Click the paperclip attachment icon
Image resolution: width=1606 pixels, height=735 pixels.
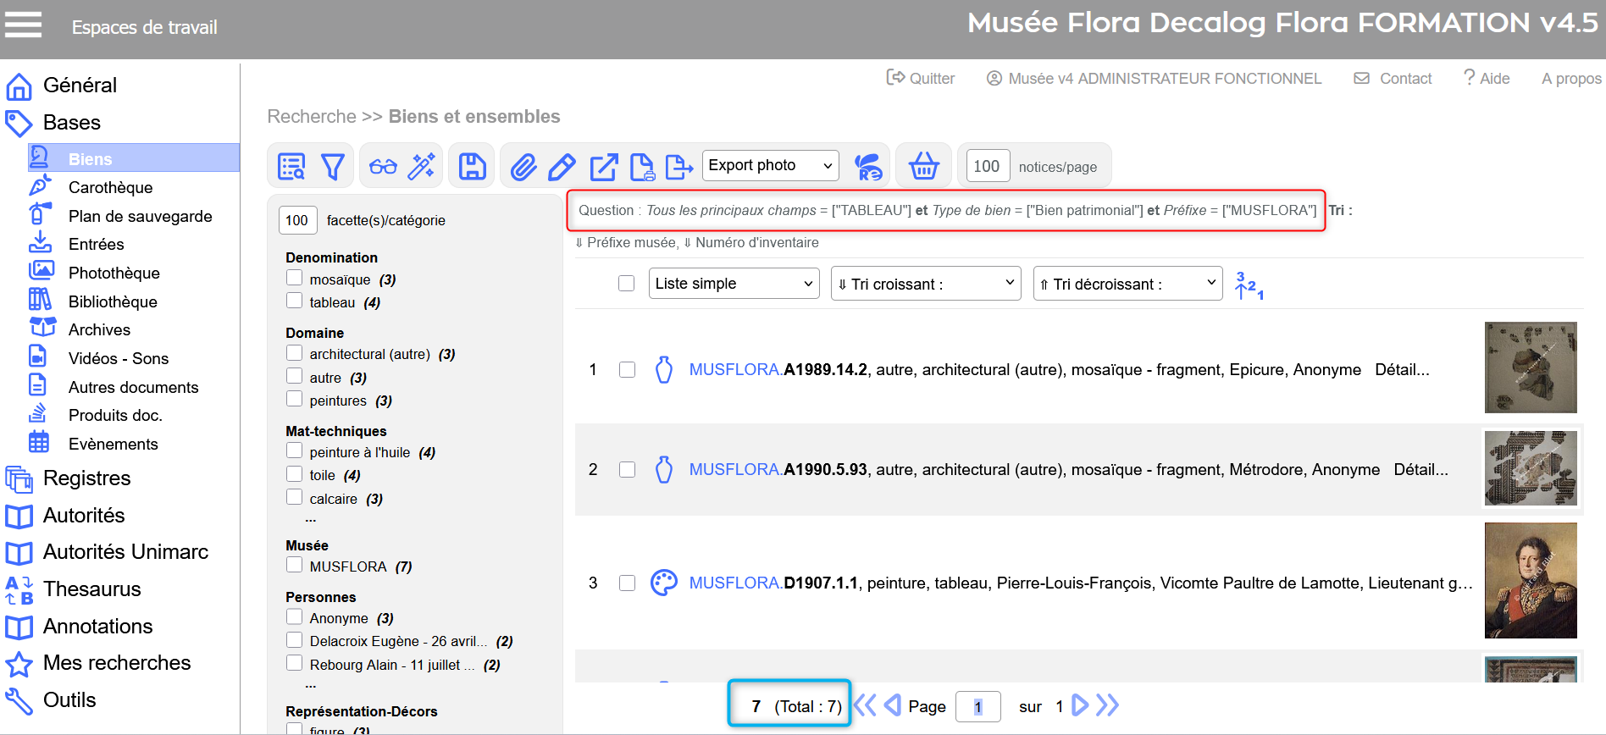(523, 166)
